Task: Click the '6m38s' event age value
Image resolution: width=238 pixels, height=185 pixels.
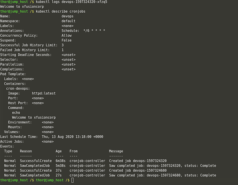Action: coord(61,161)
